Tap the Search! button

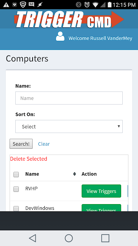tap(21, 144)
